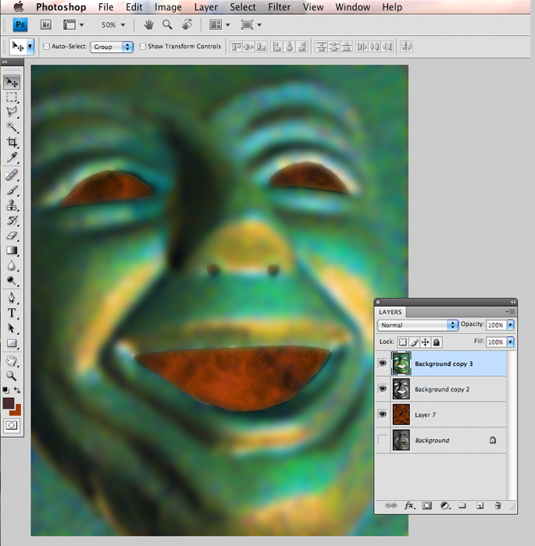This screenshot has width=535, height=546.
Task: Open the Edit menu
Action: pyautogui.click(x=134, y=7)
